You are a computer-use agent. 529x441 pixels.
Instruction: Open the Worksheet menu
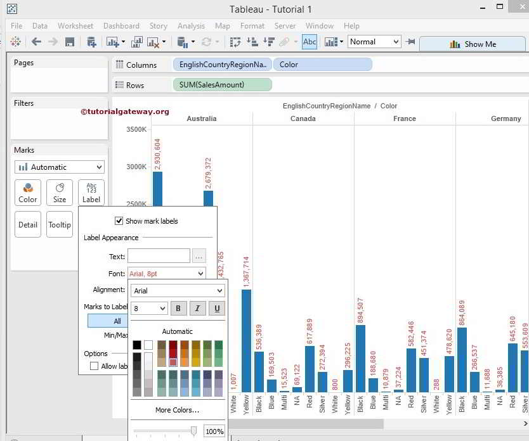(x=75, y=26)
